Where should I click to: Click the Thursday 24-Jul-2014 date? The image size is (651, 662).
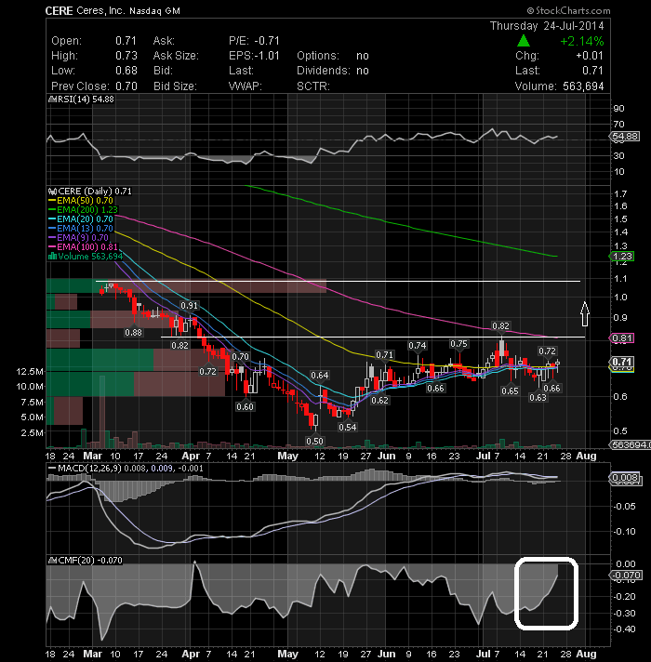tap(547, 26)
